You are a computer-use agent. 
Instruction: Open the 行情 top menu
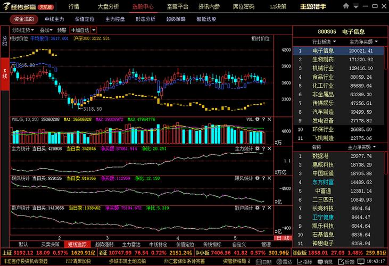[x=74, y=6]
